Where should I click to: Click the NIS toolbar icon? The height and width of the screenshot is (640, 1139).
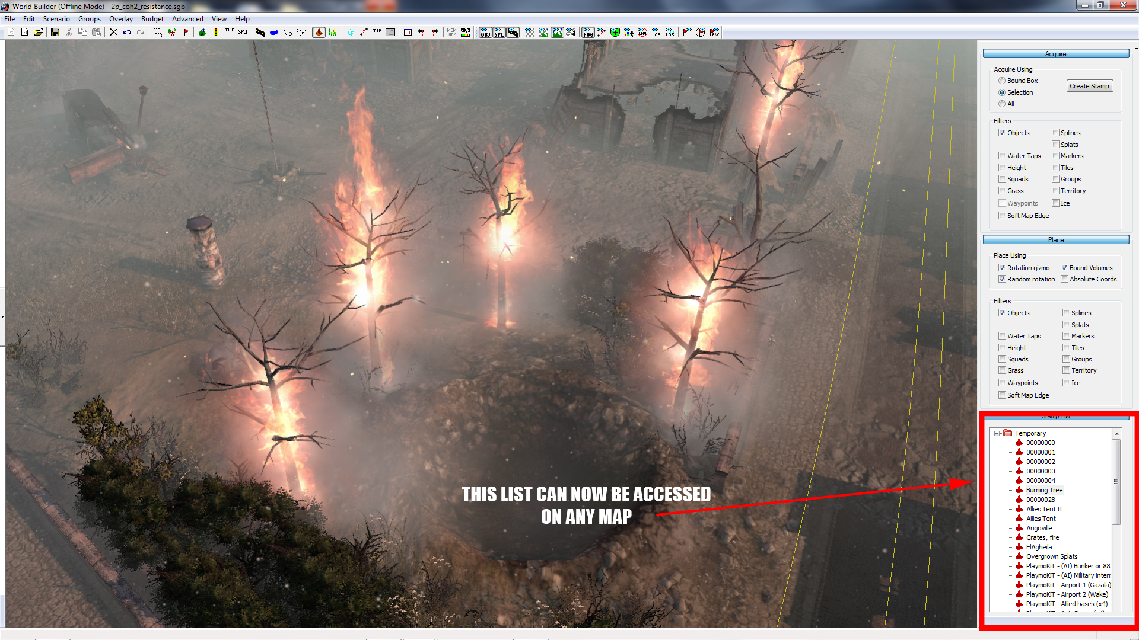tap(288, 32)
